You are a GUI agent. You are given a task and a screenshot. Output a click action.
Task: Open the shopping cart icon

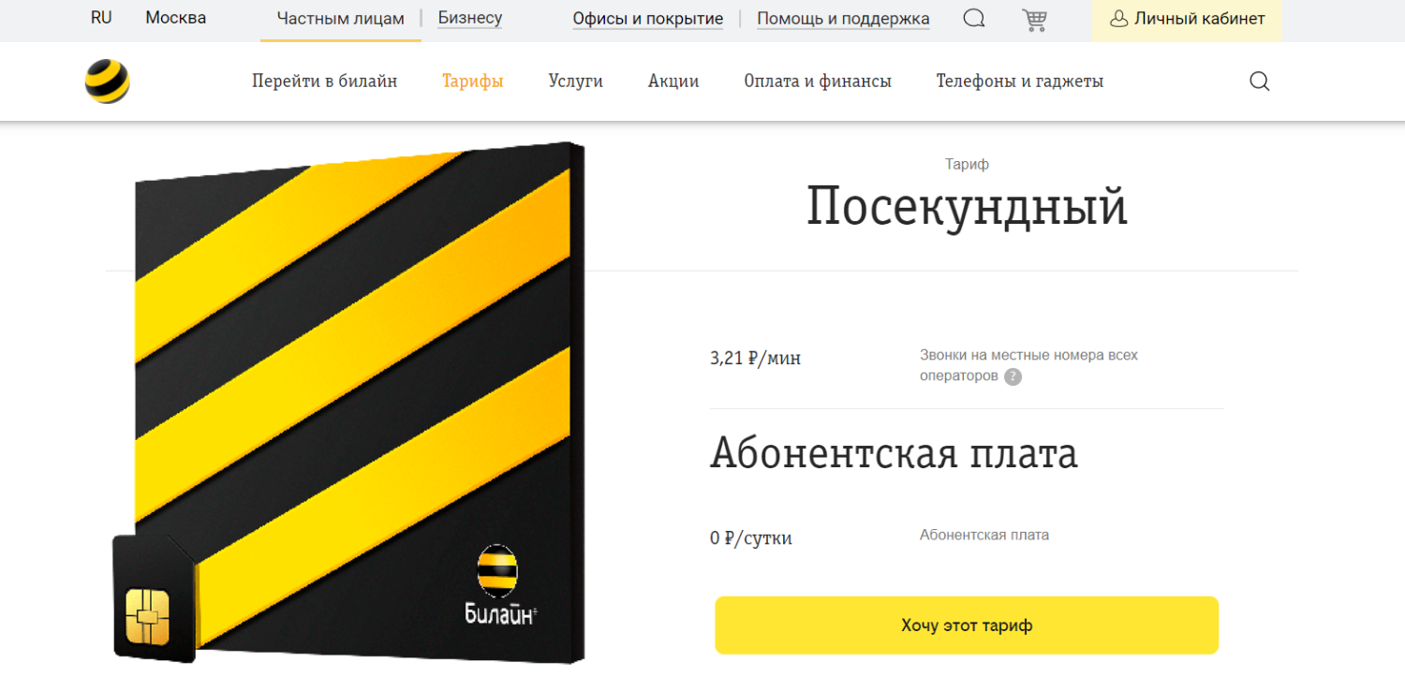1034,20
